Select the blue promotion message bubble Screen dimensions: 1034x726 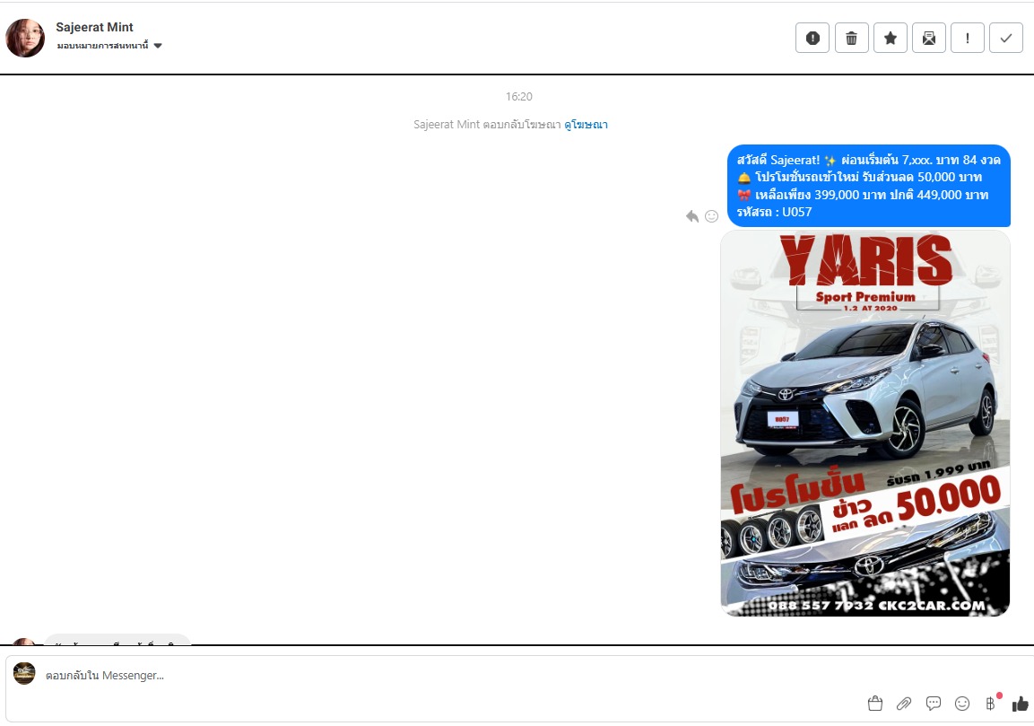pyautogui.click(x=868, y=186)
